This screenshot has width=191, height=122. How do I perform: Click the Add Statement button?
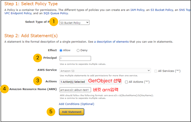tap(72, 112)
